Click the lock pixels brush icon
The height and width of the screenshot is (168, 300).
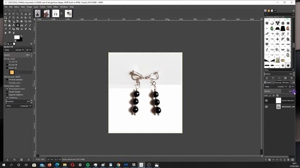pyautogui.click(x=270, y=96)
